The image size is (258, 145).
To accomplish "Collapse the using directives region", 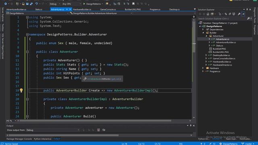I will point(27,17).
